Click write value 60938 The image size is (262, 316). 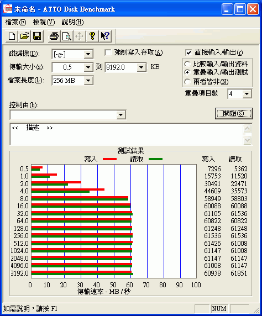(x=213, y=273)
